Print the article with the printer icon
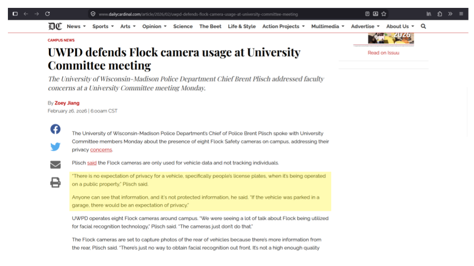 [x=55, y=182]
